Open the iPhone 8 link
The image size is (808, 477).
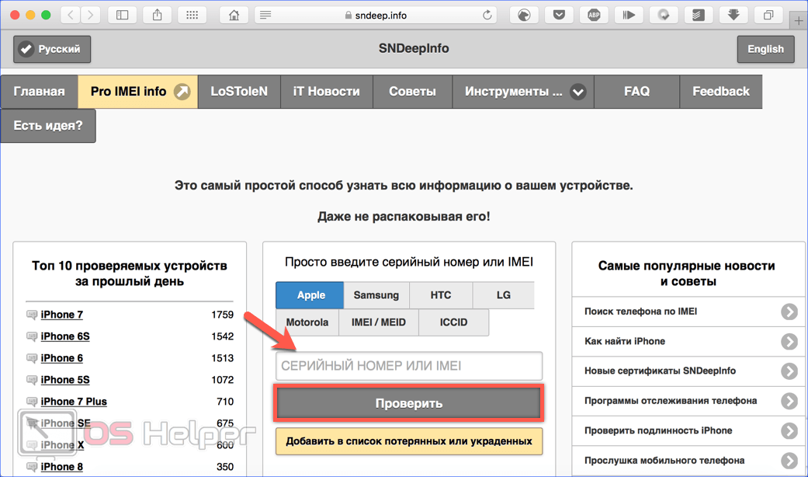(62, 467)
